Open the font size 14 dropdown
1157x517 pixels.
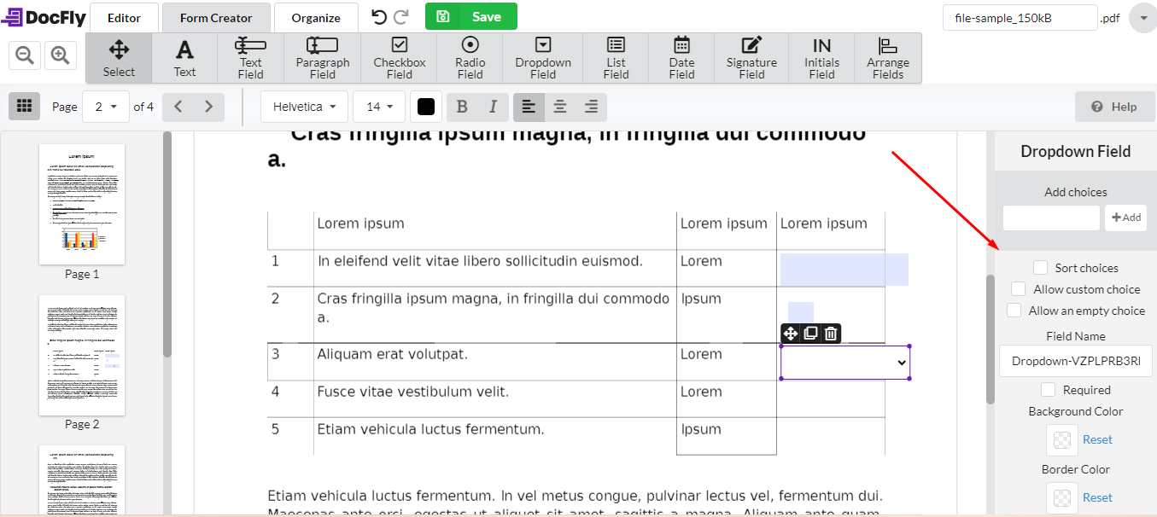379,106
